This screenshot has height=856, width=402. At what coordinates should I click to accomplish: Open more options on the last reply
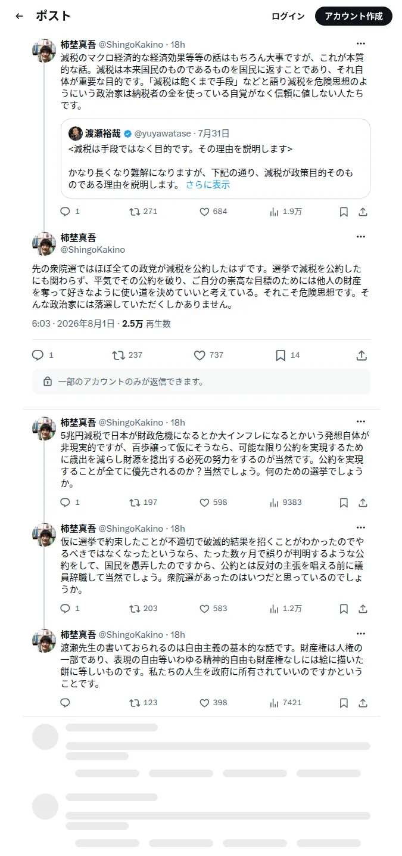point(361,634)
